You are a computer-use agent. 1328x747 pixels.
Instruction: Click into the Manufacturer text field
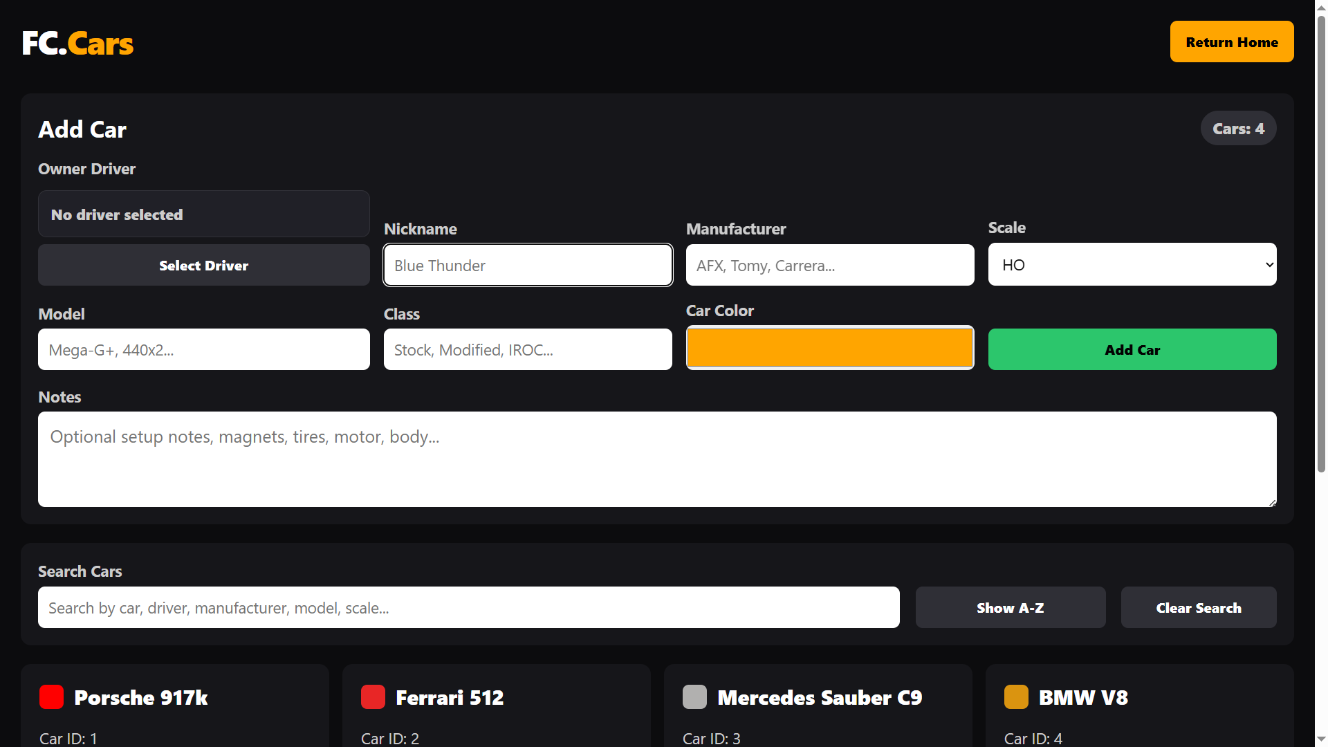tap(830, 265)
